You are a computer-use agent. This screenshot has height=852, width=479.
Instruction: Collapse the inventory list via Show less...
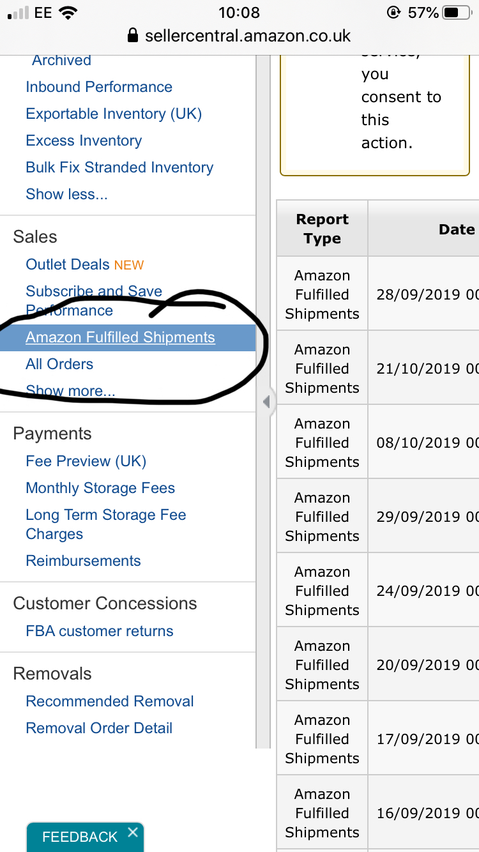coord(66,194)
